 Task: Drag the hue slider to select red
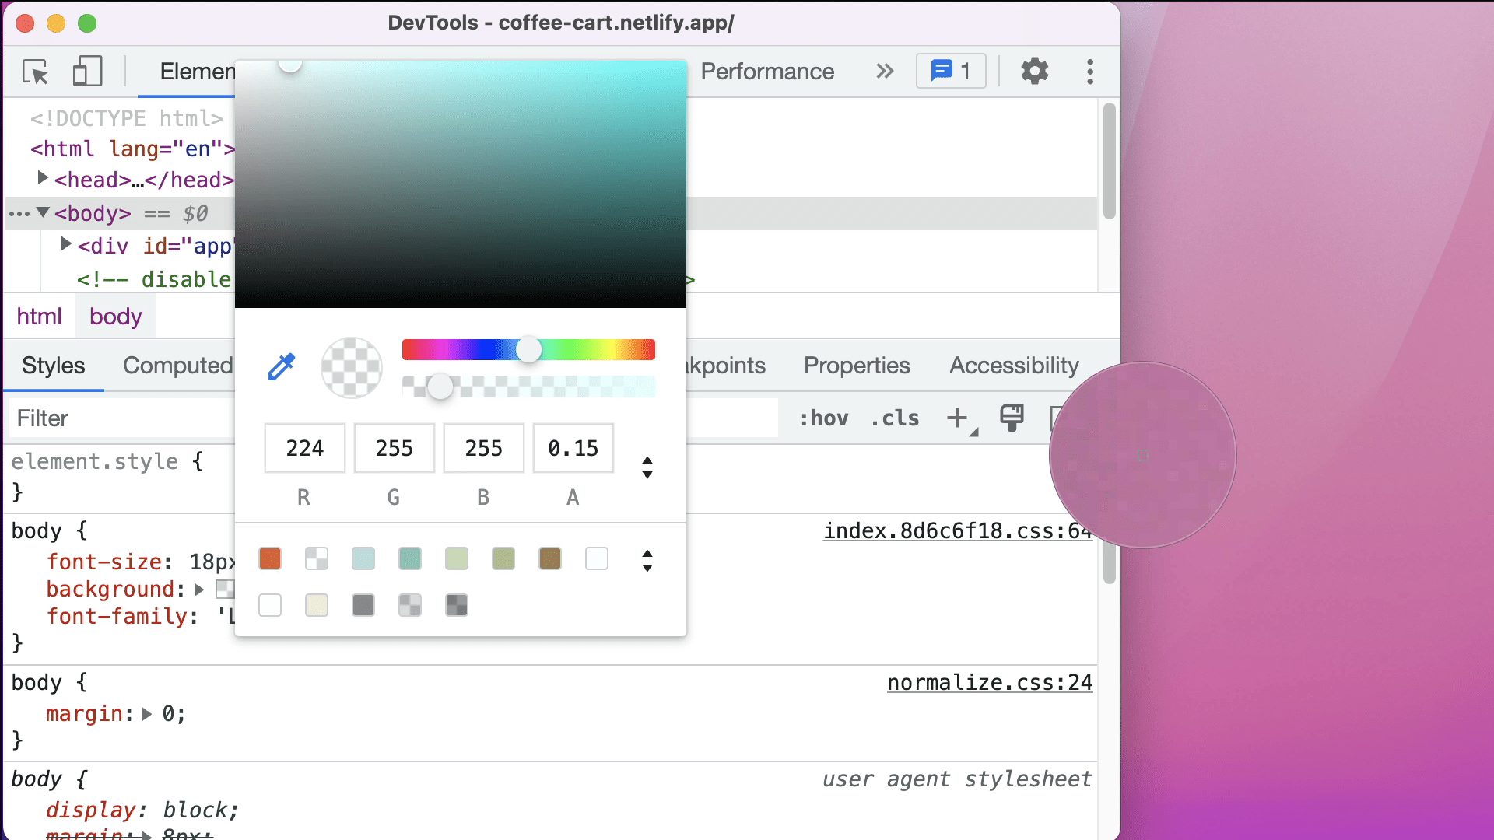click(409, 350)
